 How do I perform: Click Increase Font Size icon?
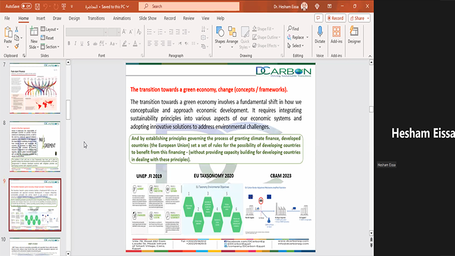click(x=124, y=32)
